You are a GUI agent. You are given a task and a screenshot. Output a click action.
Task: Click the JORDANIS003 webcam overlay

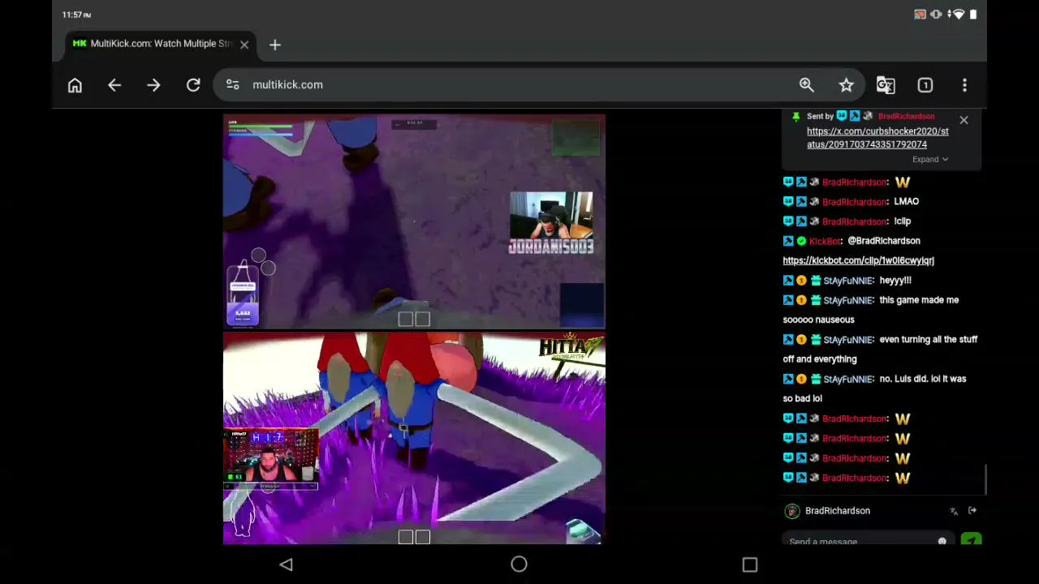[x=551, y=223]
